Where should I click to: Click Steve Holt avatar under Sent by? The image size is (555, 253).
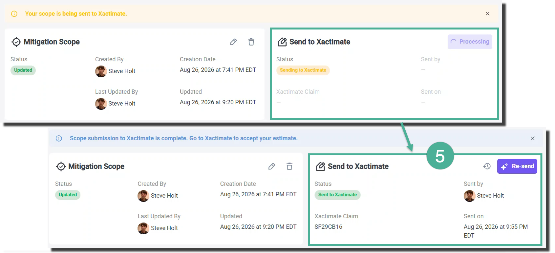[x=470, y=196]
